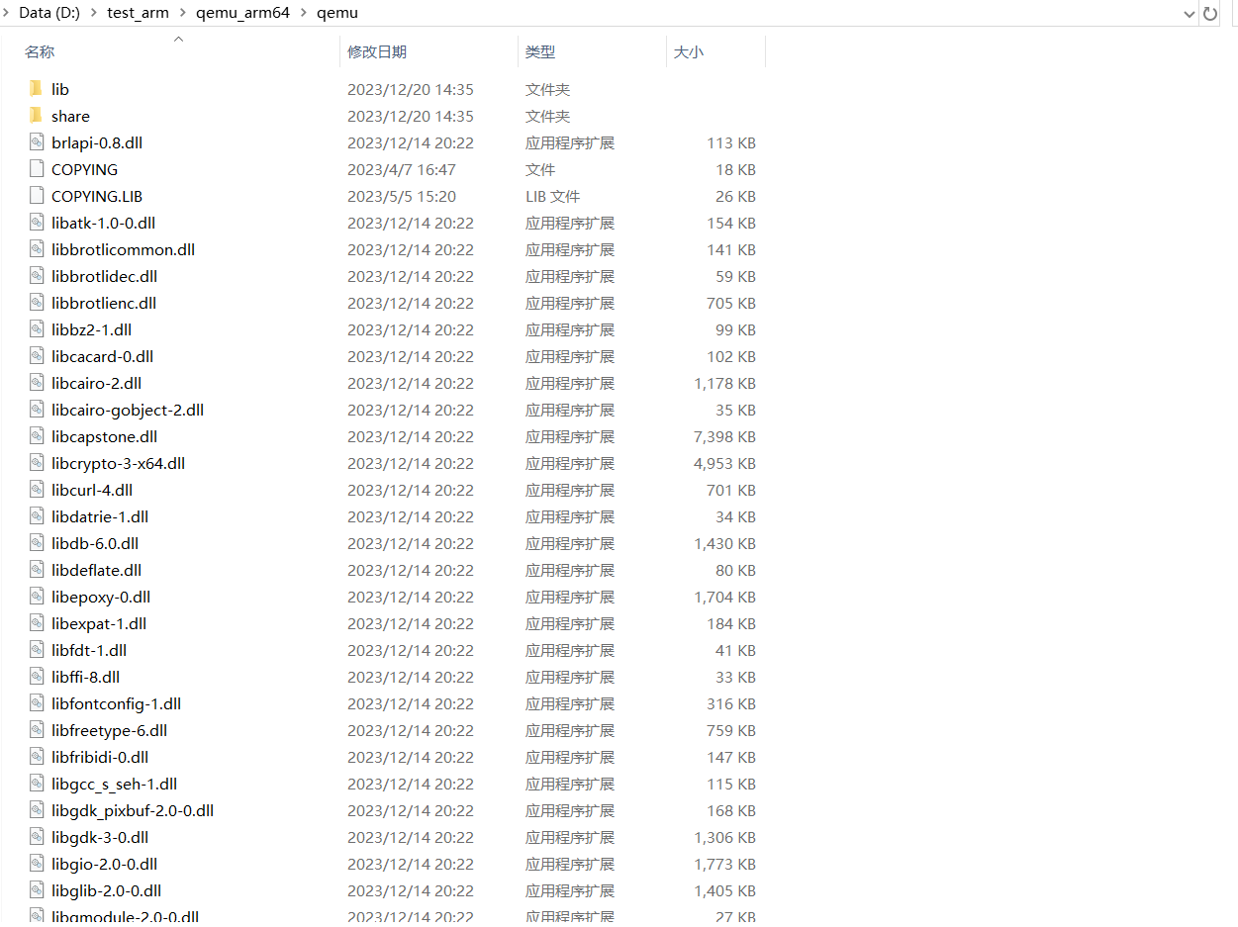Click the file name libgdk_pixbuf-2.0-0.dll
Viewport: 1238px width, 927px height.
[x=133, y=810]
